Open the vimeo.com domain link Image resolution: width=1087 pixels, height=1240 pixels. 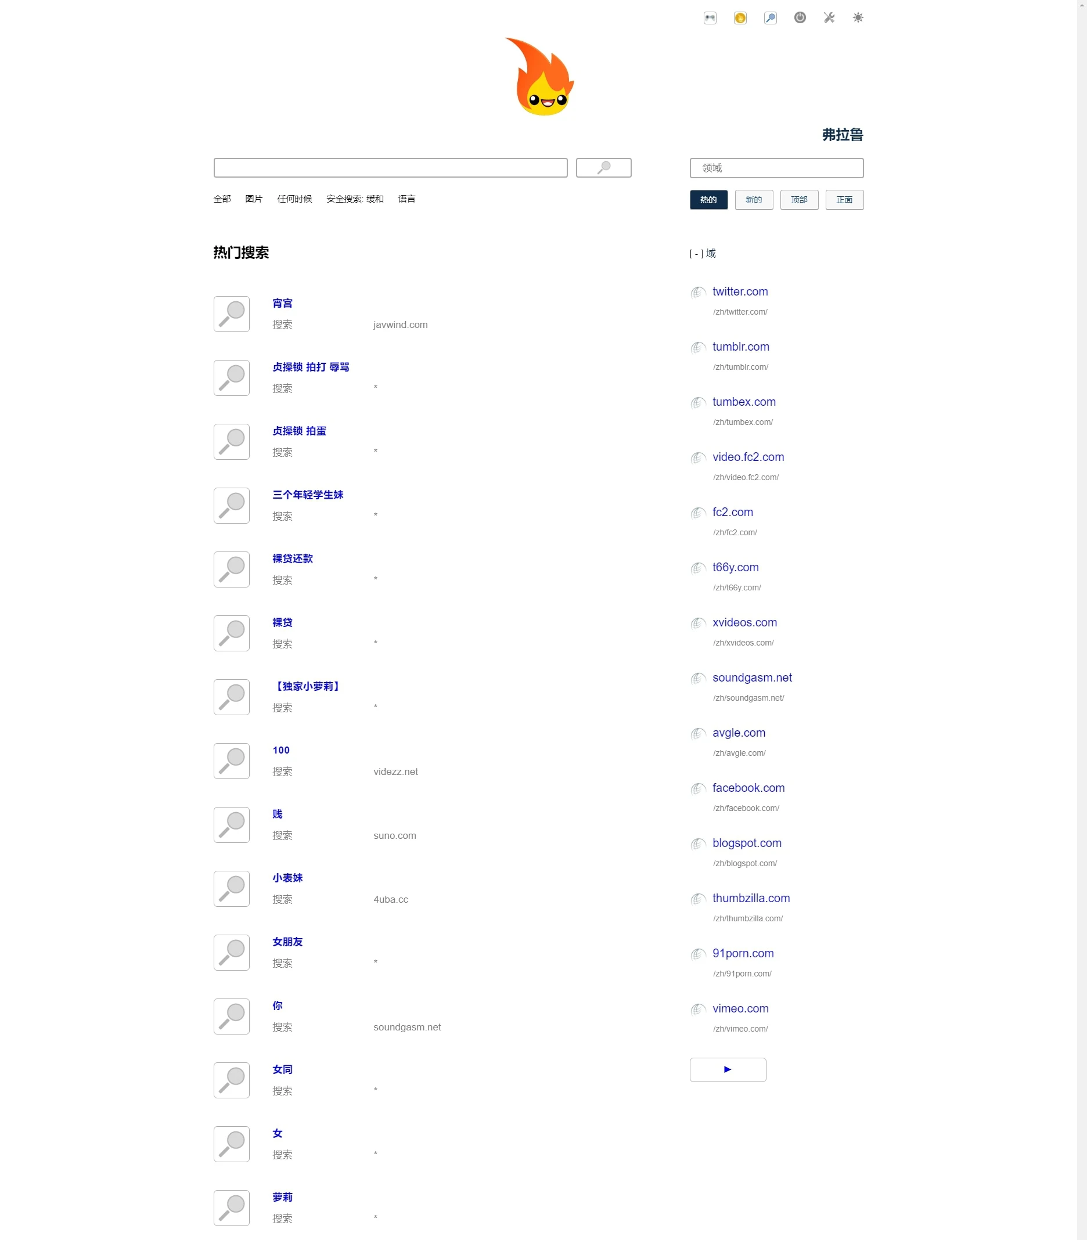tap(740, 1008)
